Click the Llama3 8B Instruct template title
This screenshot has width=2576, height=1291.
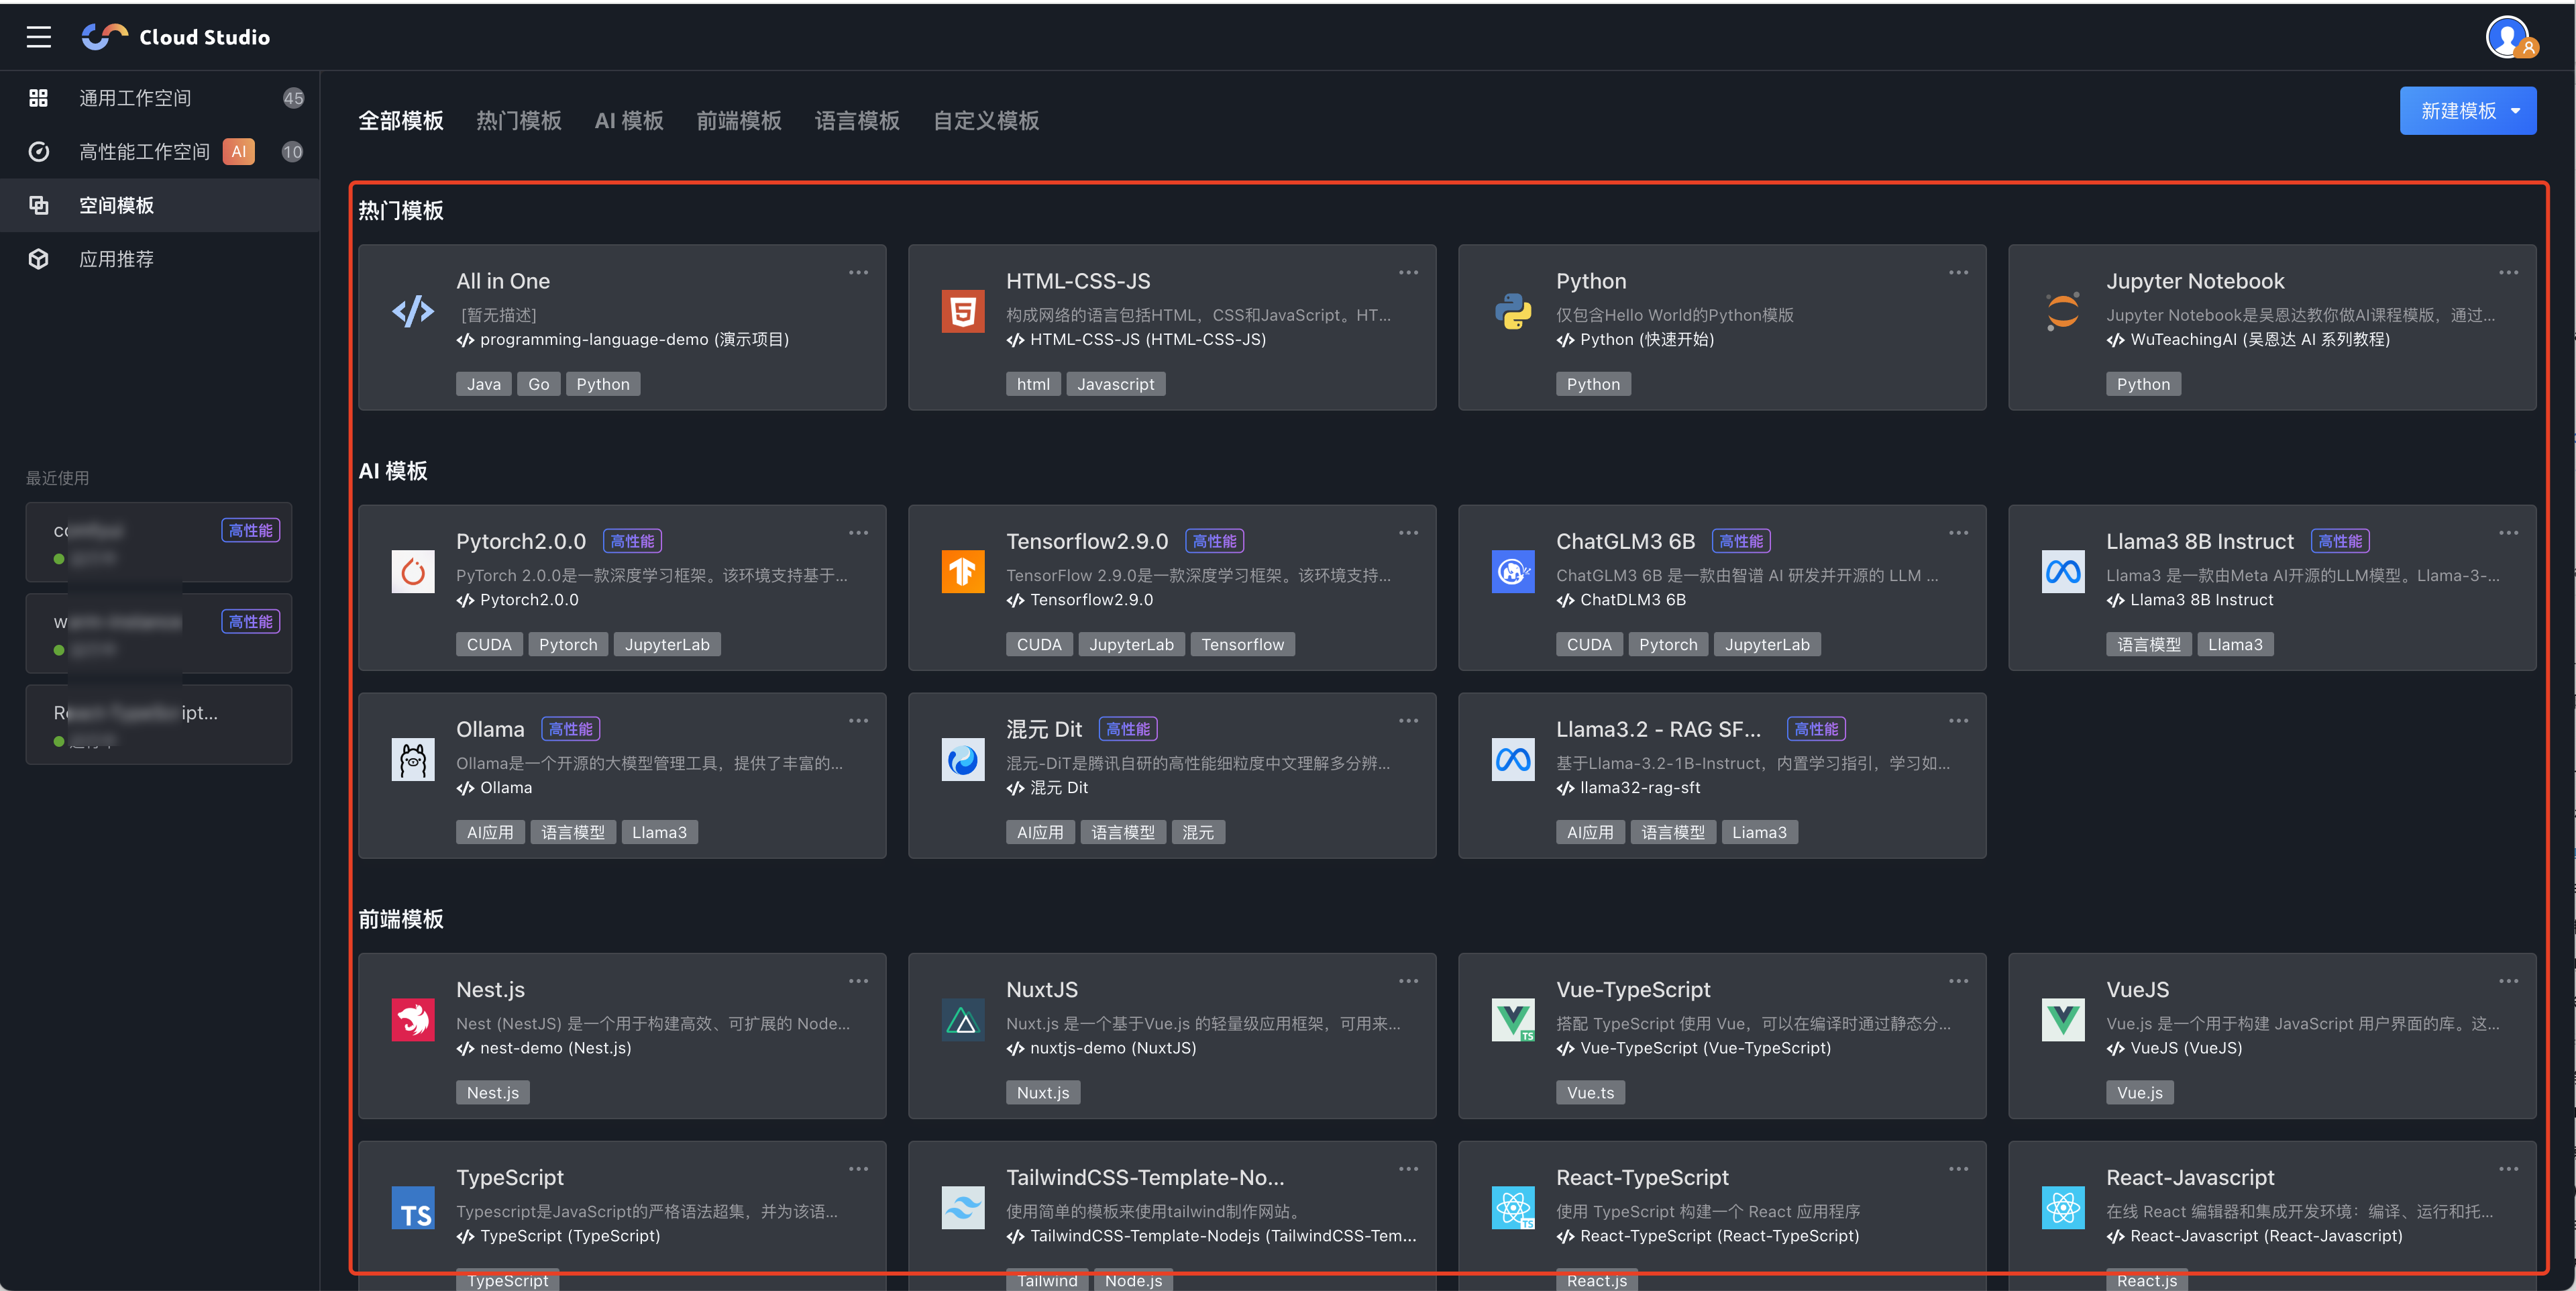pyautogui.click(x=2199, y=541)
